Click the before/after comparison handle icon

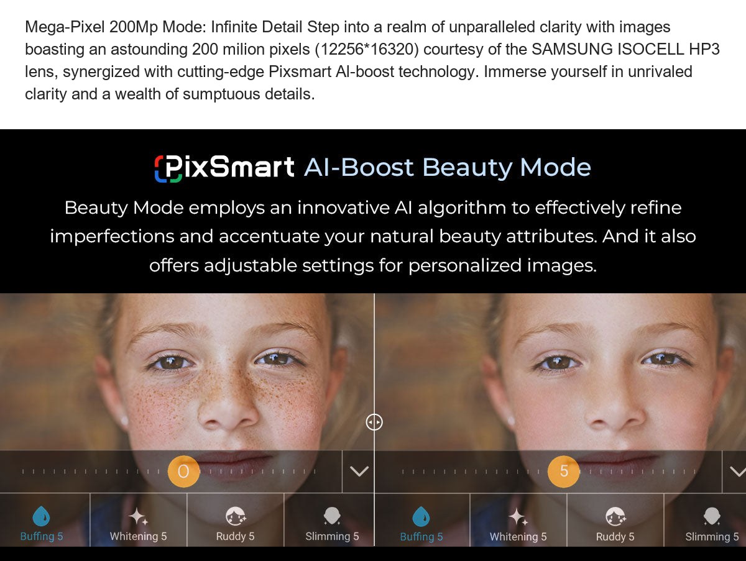click(374, 422)
